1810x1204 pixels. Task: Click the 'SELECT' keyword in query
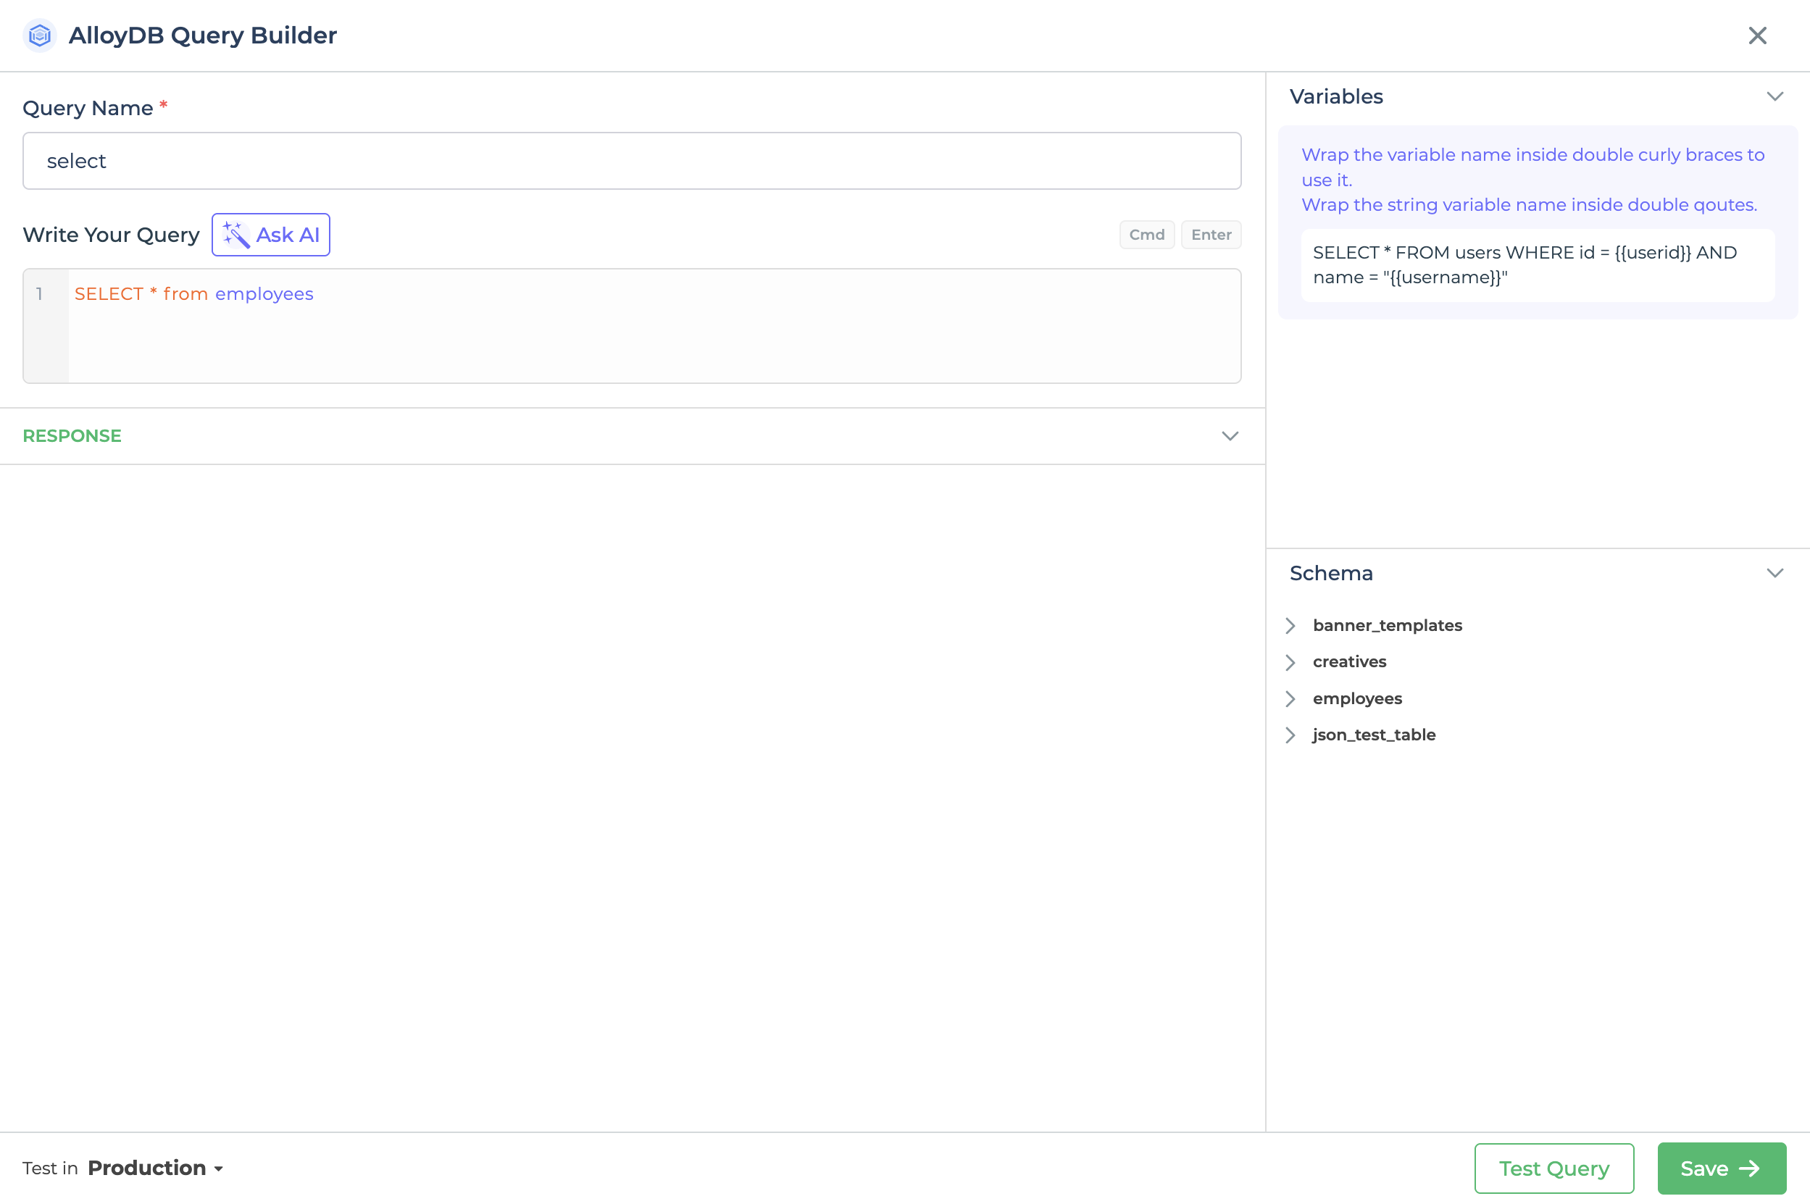click(x=109, y=294)
